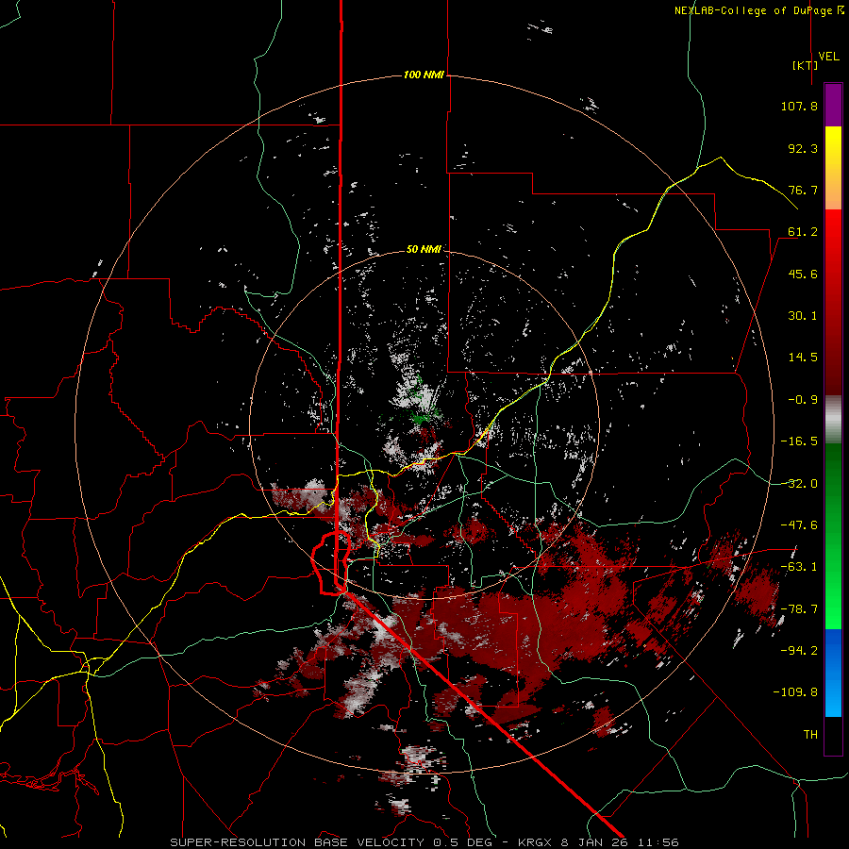Click the black TH colorbar segment
The width and height of the screenshot is (849, 849).
(x=833, y=735)
